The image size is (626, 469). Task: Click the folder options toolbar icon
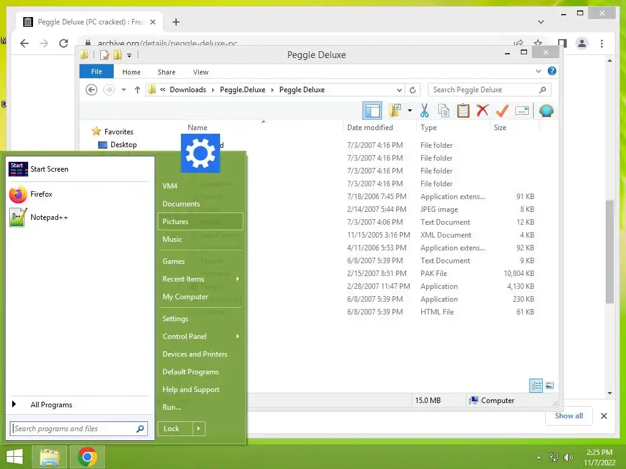point(395,111)
